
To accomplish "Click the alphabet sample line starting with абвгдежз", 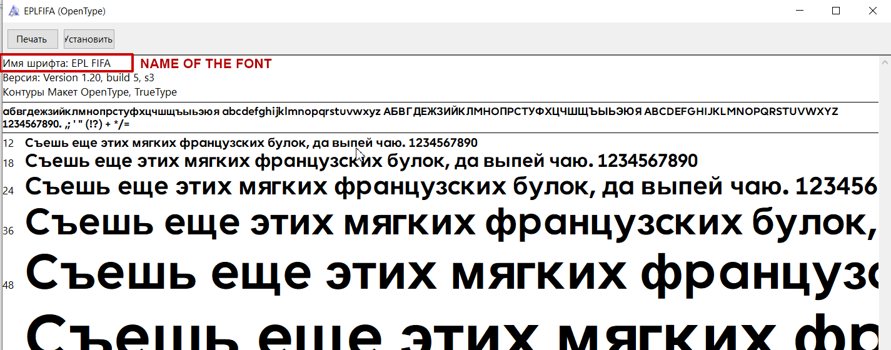I will tap(420, 112).
